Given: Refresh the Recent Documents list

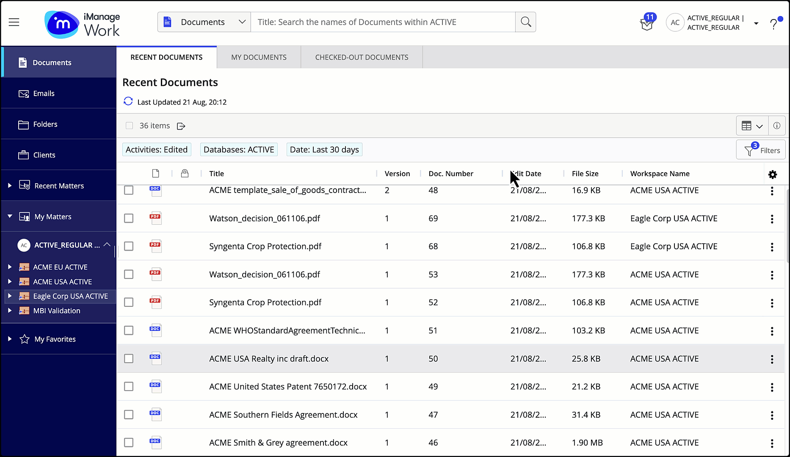Looking at the screenshot, I should [x=128, y=101].
